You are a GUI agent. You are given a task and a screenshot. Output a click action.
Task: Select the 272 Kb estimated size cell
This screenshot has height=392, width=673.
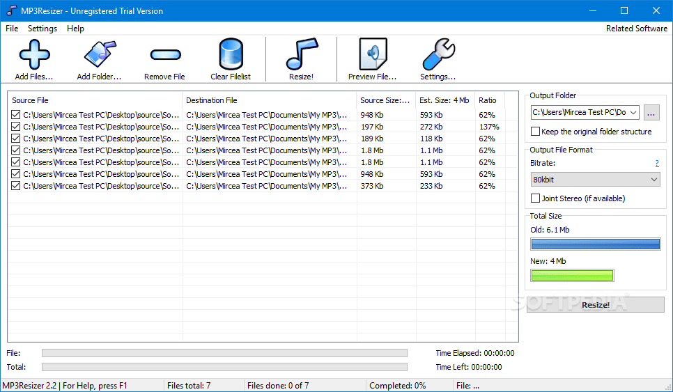pyautogui.click(x=432, y=127)
